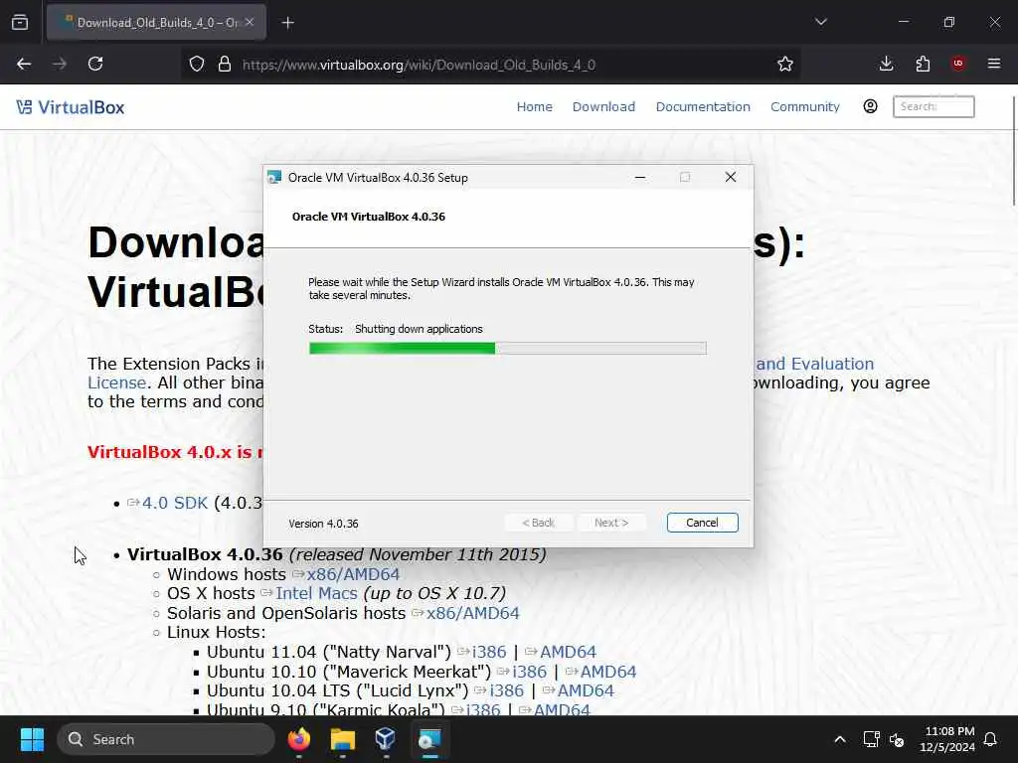Viewport: 1018px width, 763px height.
Task: Click the installation progress bar
Action: (508, 349)
